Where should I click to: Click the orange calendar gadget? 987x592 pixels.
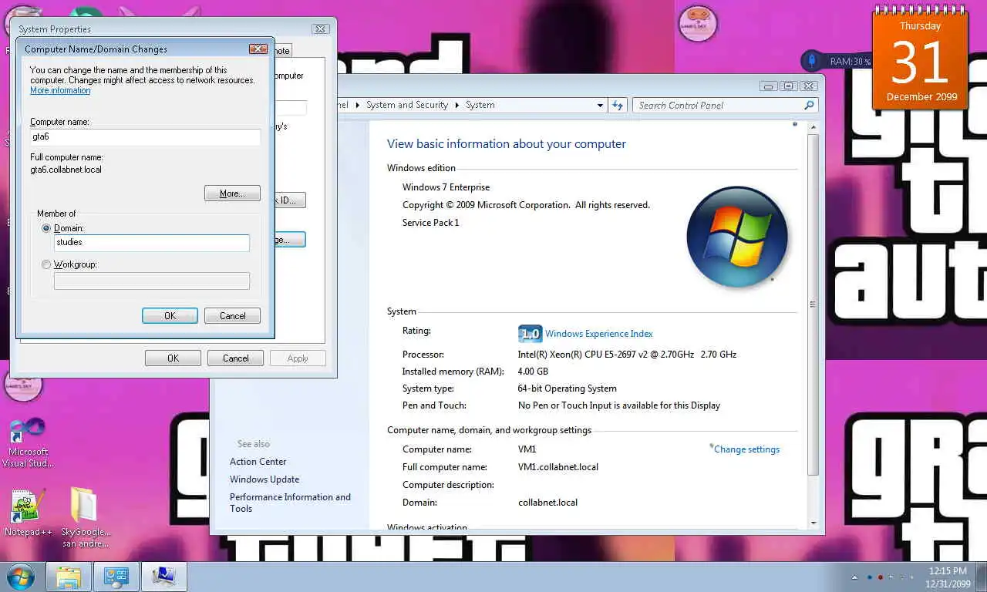[920, 58]
